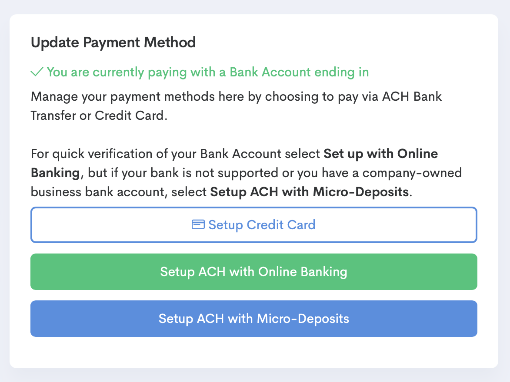Click the paragraph about managing payment methods
The image size is (510, 382).
tap(236, 106)
